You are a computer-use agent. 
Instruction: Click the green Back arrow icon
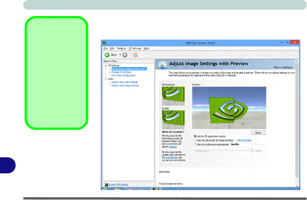pos(107,55)
